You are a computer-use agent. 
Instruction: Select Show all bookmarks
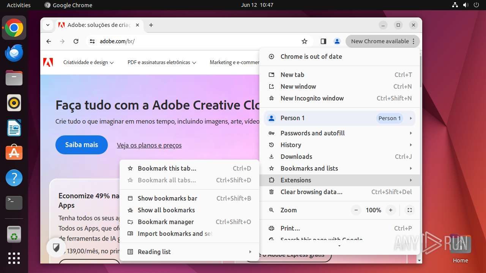pyautogui.click(x=189, y=210)
